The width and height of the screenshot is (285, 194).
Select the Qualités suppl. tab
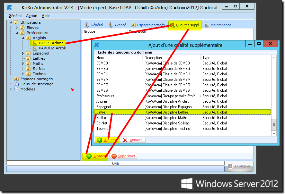(185, 25)
